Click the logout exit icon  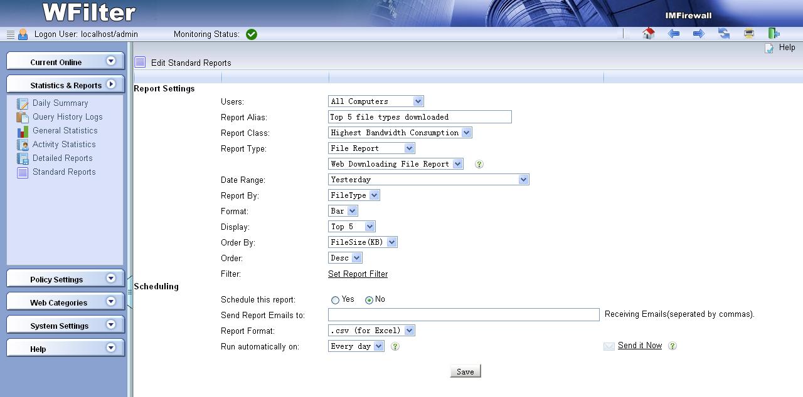point(774,34)
